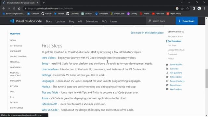Click the Tweet this link item

click(x=176, y=65)
